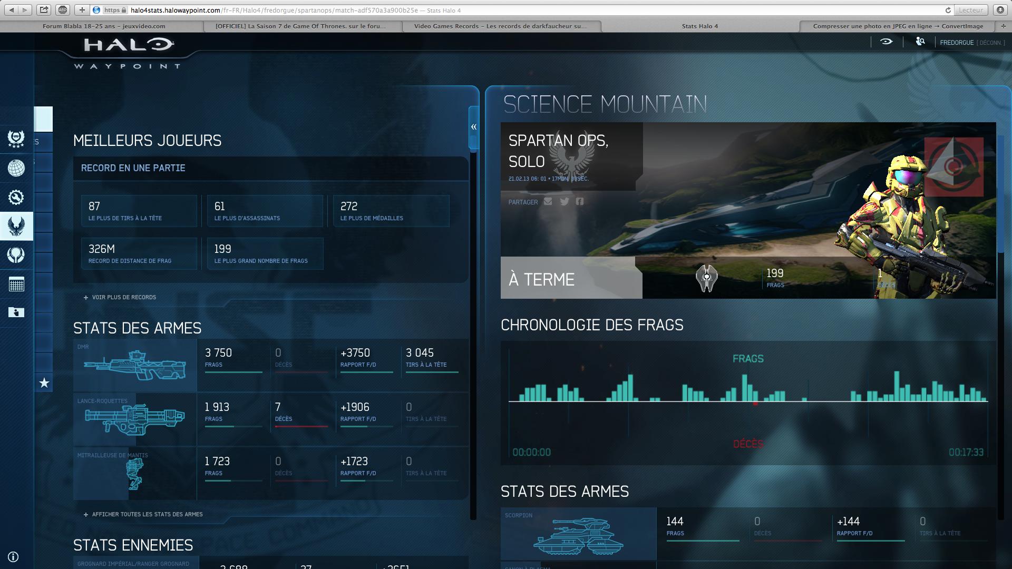The image size is (1012, 569).
Task: Click the calendar grid sidebar icon
Action: pyautogui.click(x=16, y=284)
